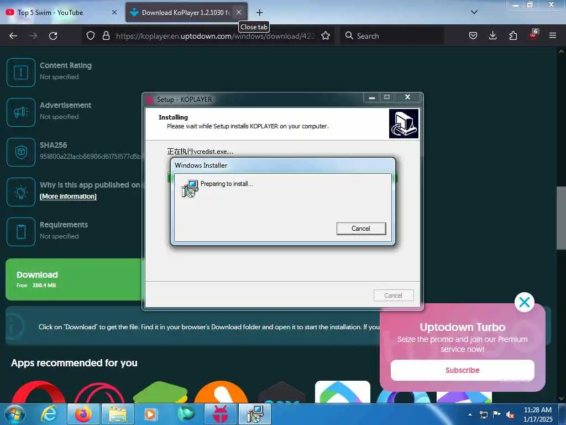
Task: Minimize the Setup - KOPLAYER window
Action: coord(372,97)
